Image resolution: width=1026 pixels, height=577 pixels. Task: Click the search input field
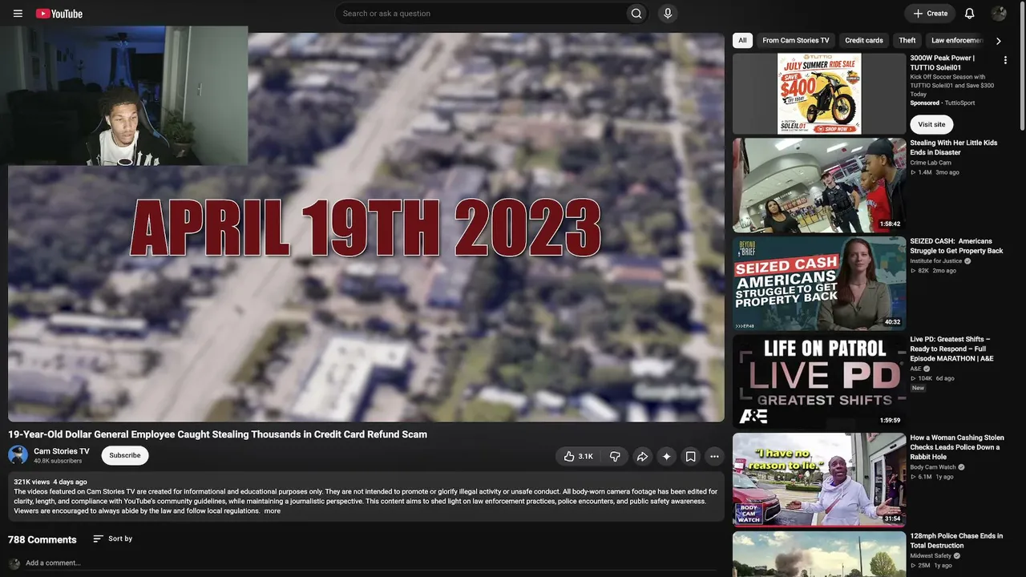pos(481,14)
